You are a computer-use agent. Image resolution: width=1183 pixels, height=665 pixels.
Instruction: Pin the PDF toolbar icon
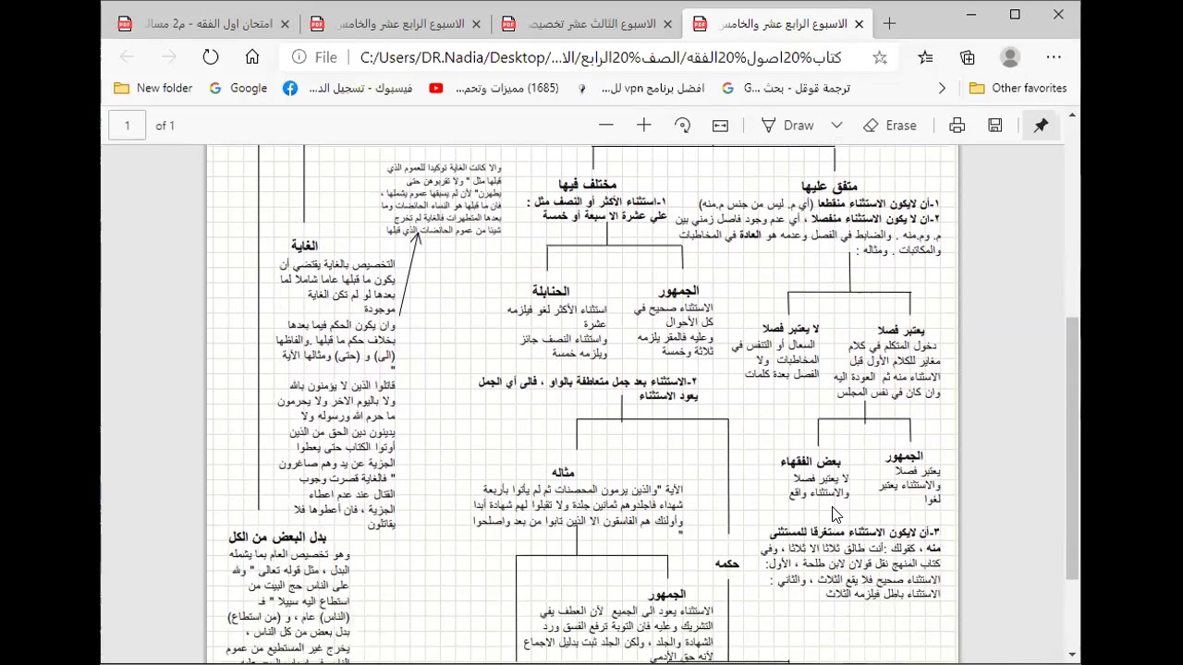pos(1041,126)
